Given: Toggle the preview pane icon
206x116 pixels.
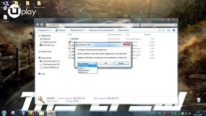Looking at the screenshot, I should [168, 30].
